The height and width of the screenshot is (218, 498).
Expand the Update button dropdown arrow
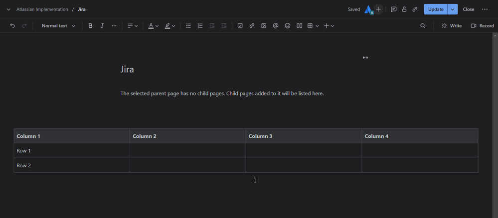click(x=453, y=9)
